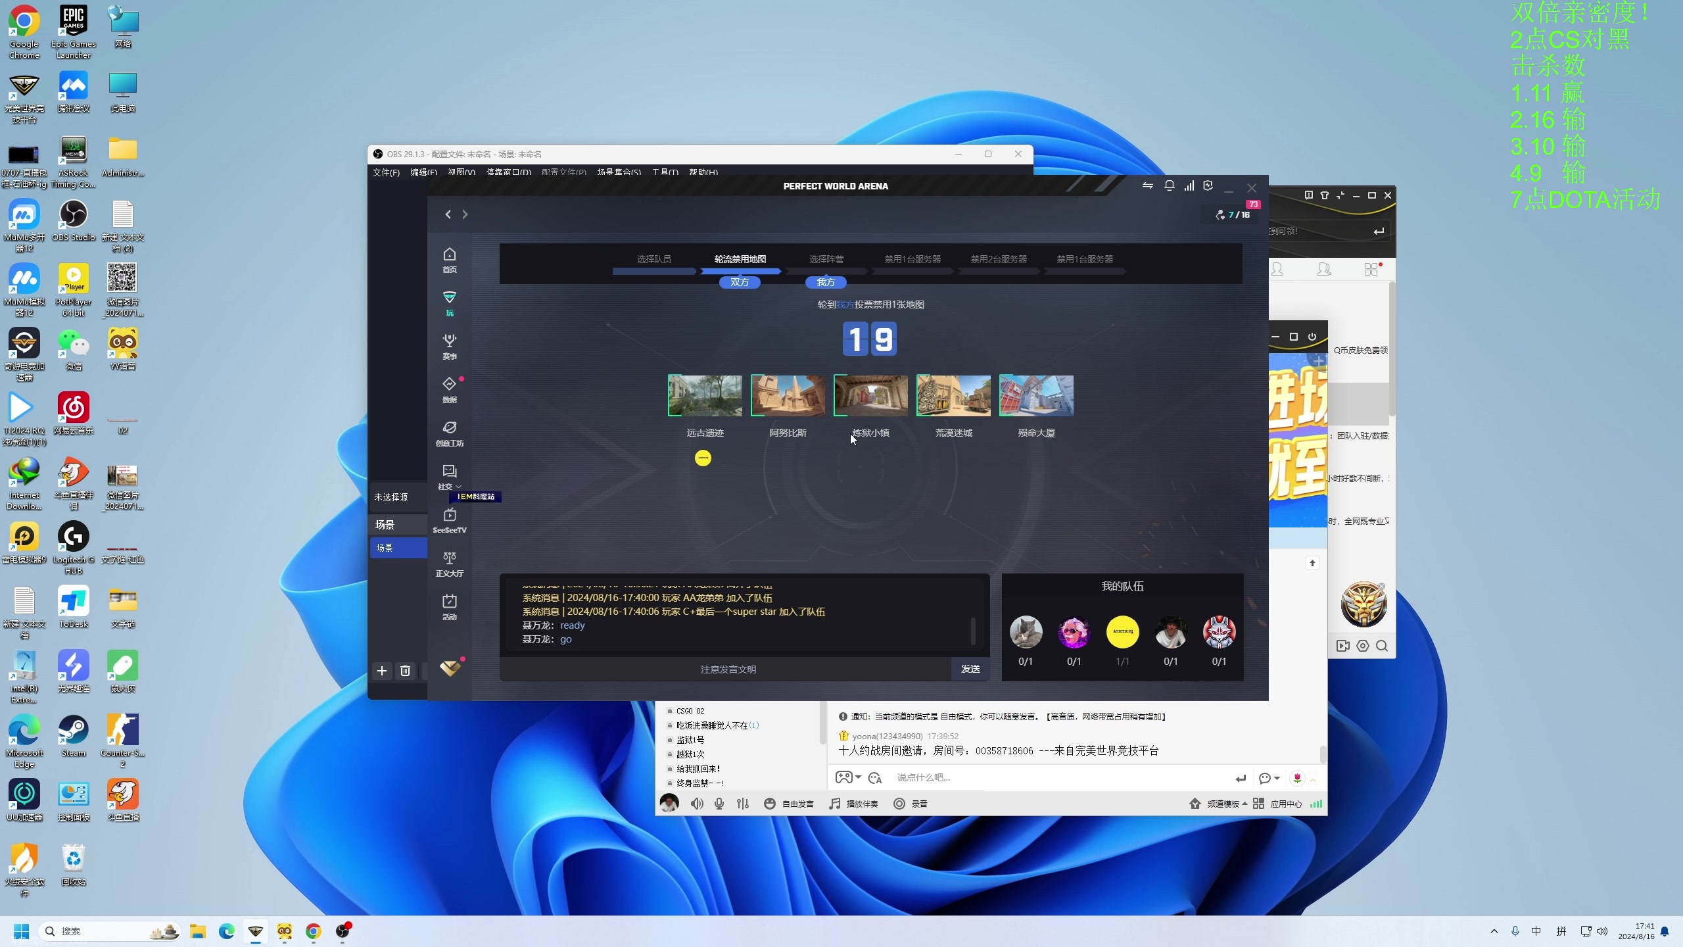Viewport: 1683px width, 947px height.
Task: Open arena notification bell
Action: click(1169, 186)
